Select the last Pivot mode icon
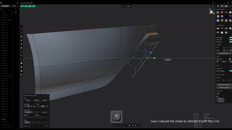Image resolution: width=232 pixels, height=130 pixels. pos(47,106)
